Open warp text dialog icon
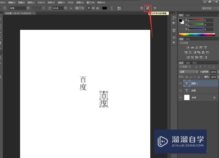The width and height of the screenshot is (219, 158). tap(112, 8)
